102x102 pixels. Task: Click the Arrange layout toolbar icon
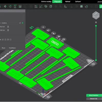point(20,6)
